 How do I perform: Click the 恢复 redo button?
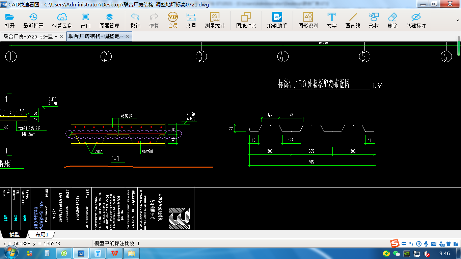click(x=154, y=20)
